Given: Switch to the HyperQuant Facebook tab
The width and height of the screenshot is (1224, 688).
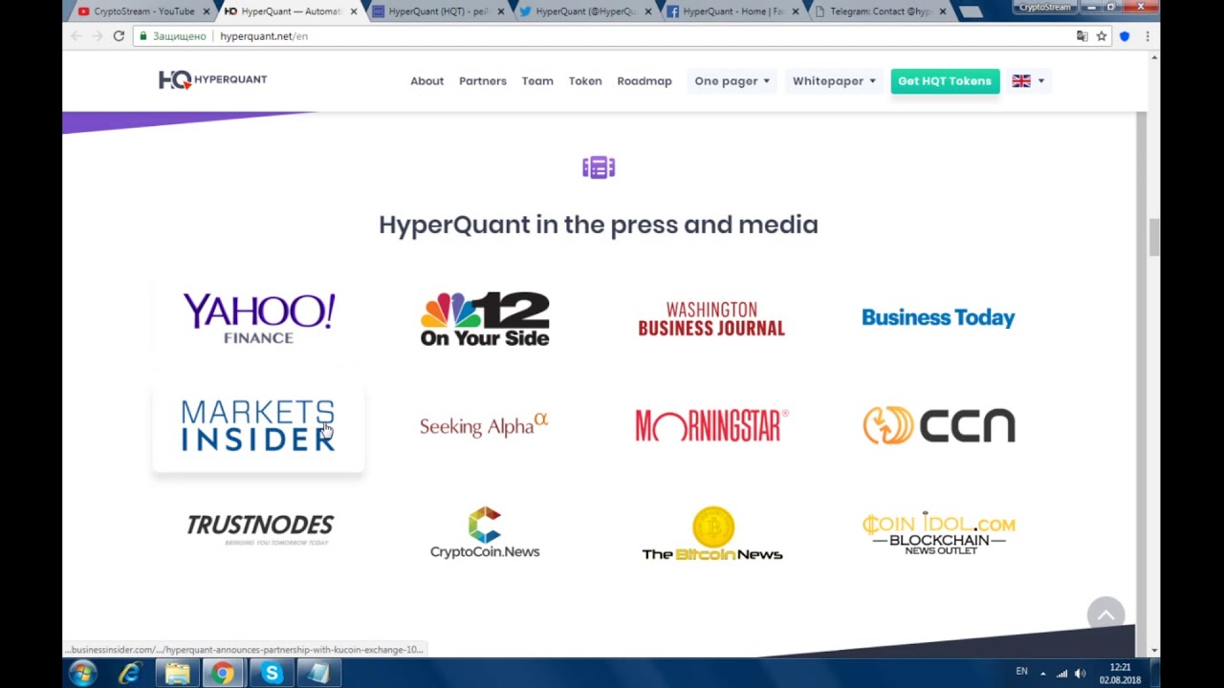Looking at the screenshot, I should (x=732, y=11).
